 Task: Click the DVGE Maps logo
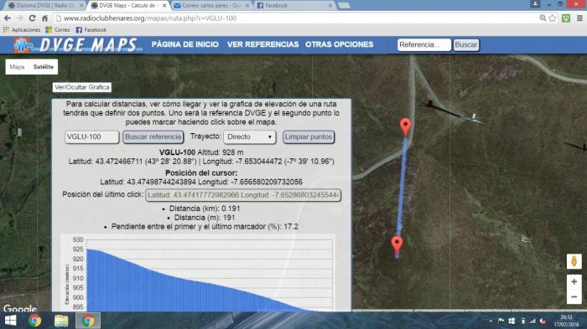coord(78,45)
